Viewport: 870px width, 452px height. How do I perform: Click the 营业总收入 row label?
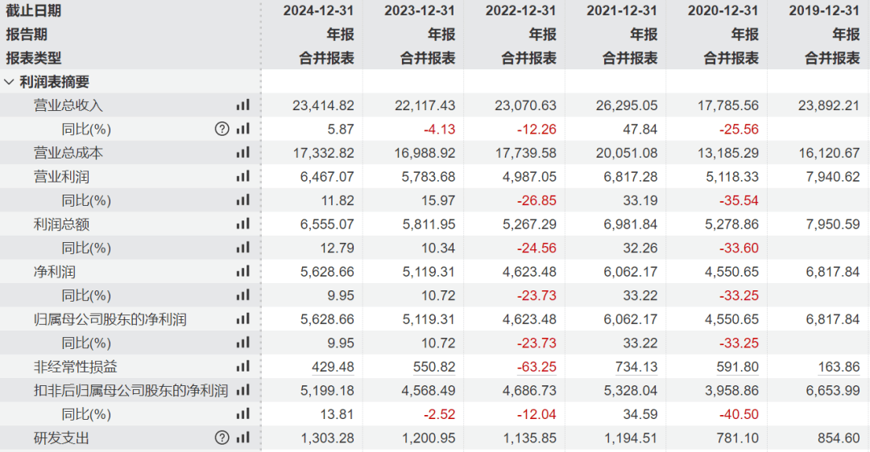point(68,105)
